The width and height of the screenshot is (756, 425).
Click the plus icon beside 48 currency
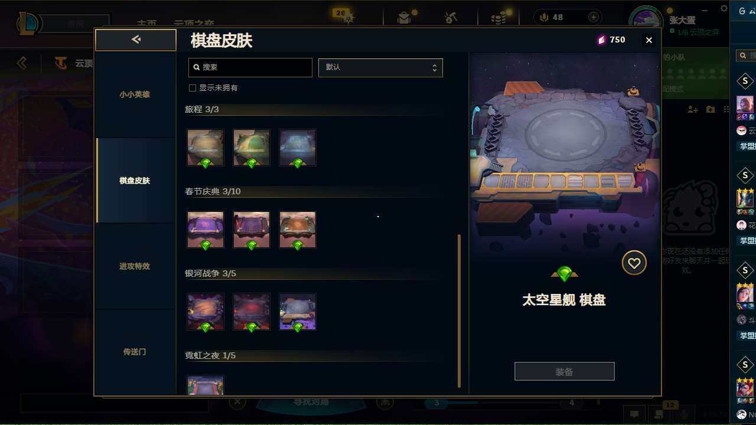[594, 17]
